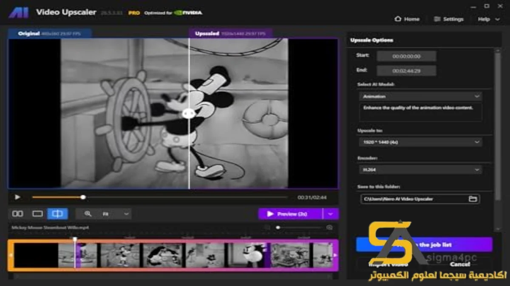Select the side-by-side comparison view

tap(18, 214)
